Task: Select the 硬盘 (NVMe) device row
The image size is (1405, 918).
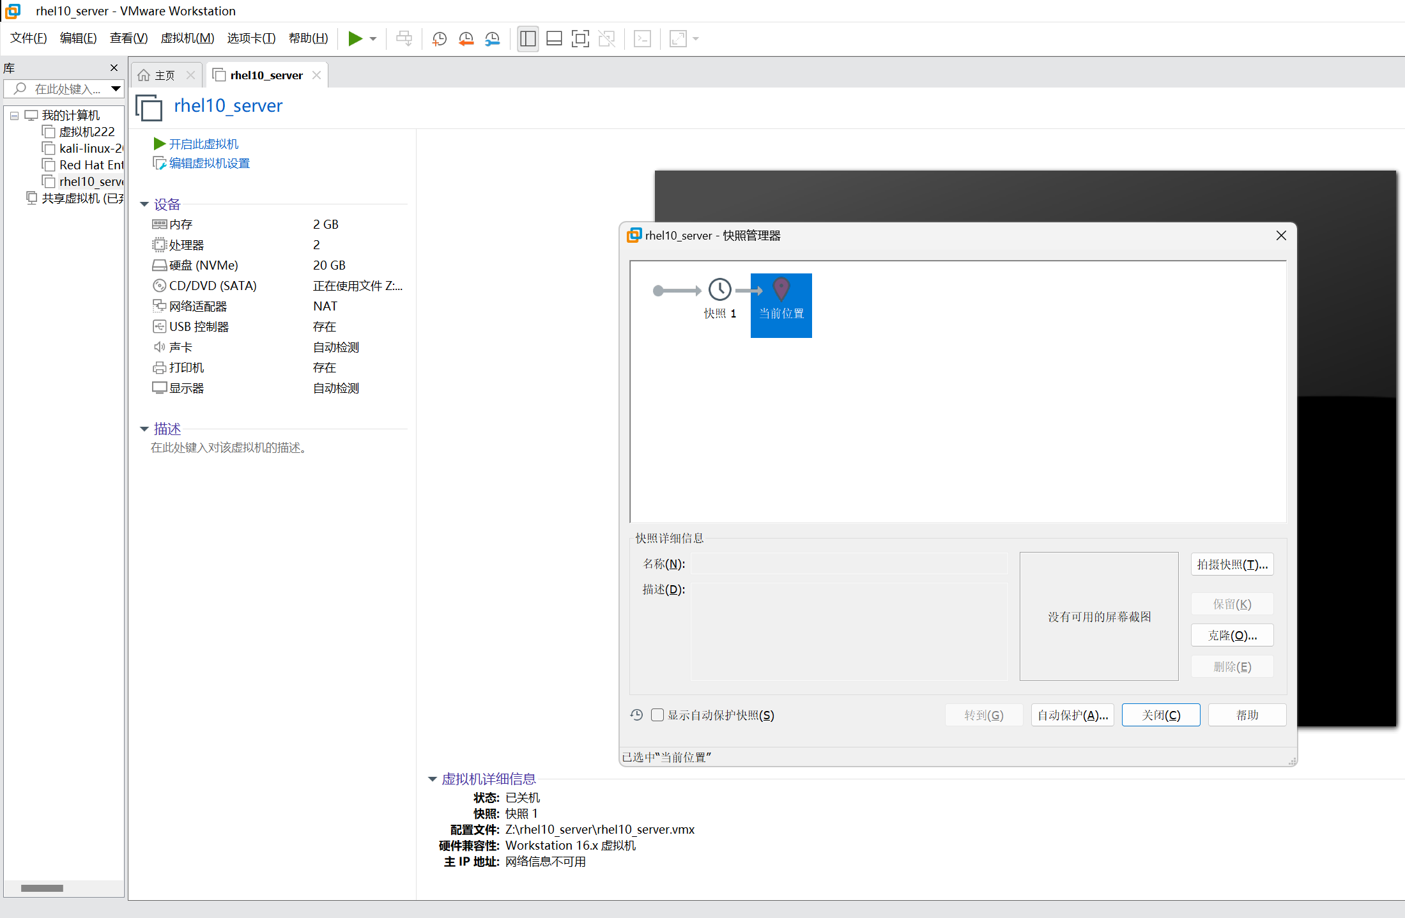Action: [279, 266]
